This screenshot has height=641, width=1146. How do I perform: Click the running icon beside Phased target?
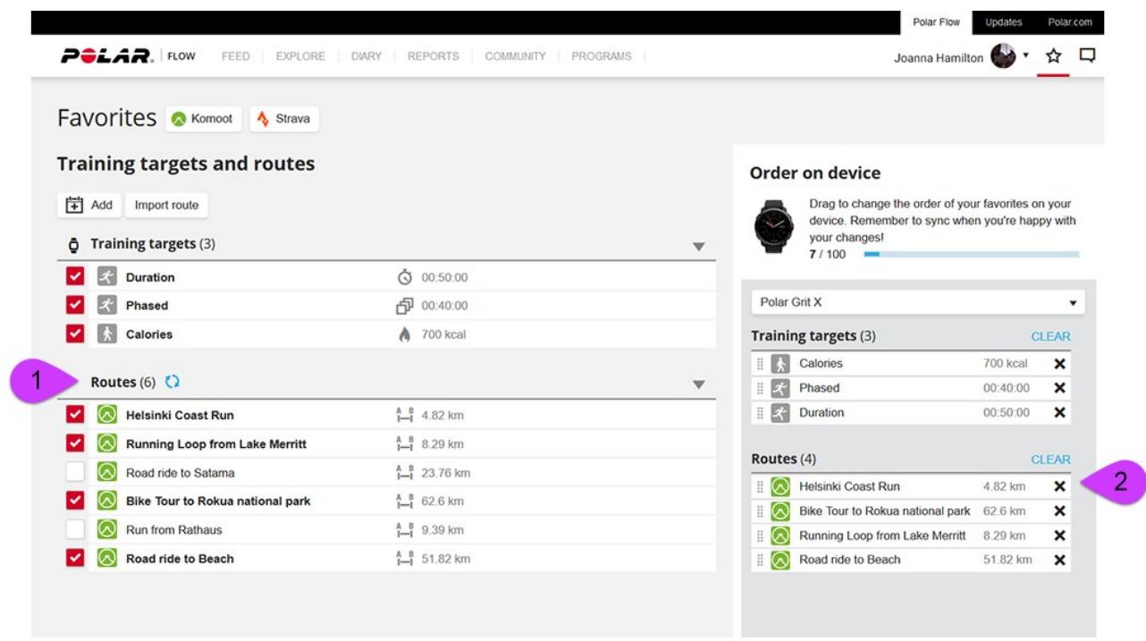[x=107, y=306]
